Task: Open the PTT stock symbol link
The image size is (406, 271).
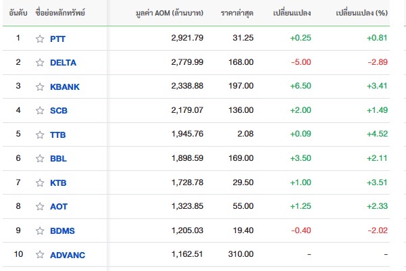Action: (58, 39)
